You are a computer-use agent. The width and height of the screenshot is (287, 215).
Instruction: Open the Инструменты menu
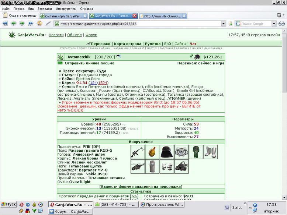66,8
